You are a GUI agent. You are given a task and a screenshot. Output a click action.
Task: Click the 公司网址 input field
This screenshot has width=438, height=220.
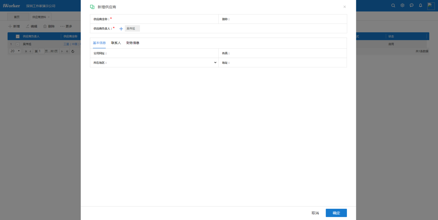(x=162, y=53)
